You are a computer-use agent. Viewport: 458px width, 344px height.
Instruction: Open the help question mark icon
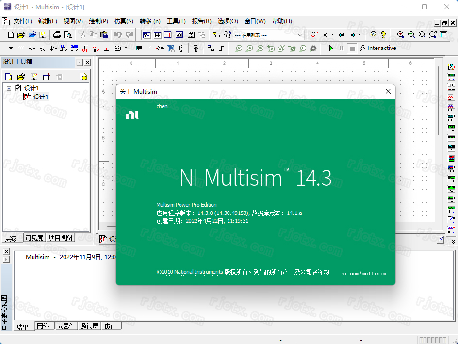click(383, 34)
